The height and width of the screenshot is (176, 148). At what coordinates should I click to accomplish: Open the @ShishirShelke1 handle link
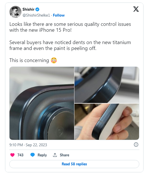pos(36,15)
